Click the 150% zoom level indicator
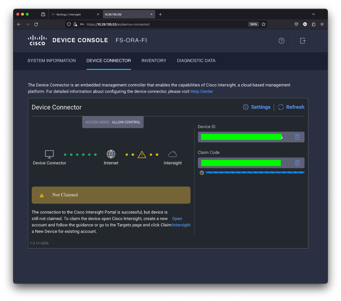 click(x=253, y=24)
